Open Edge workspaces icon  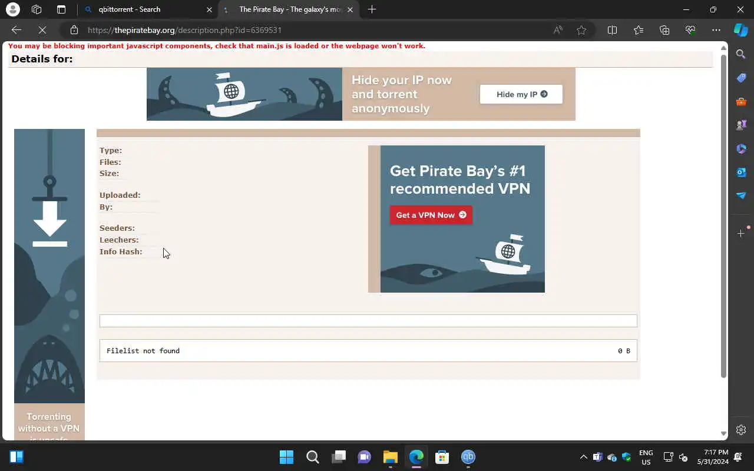[x=37, y=9]
